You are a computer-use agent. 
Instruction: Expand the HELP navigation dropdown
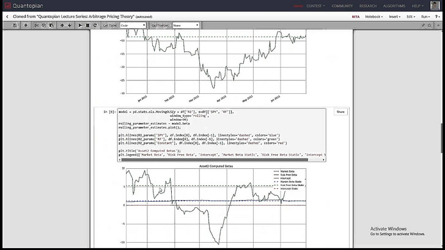[x=417, y=5]
